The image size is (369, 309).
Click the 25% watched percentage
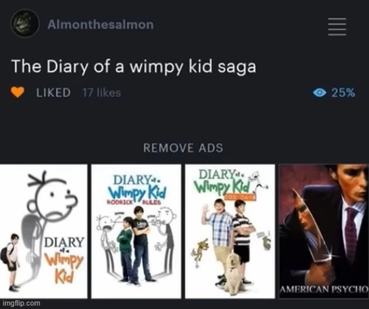(343, 93)
